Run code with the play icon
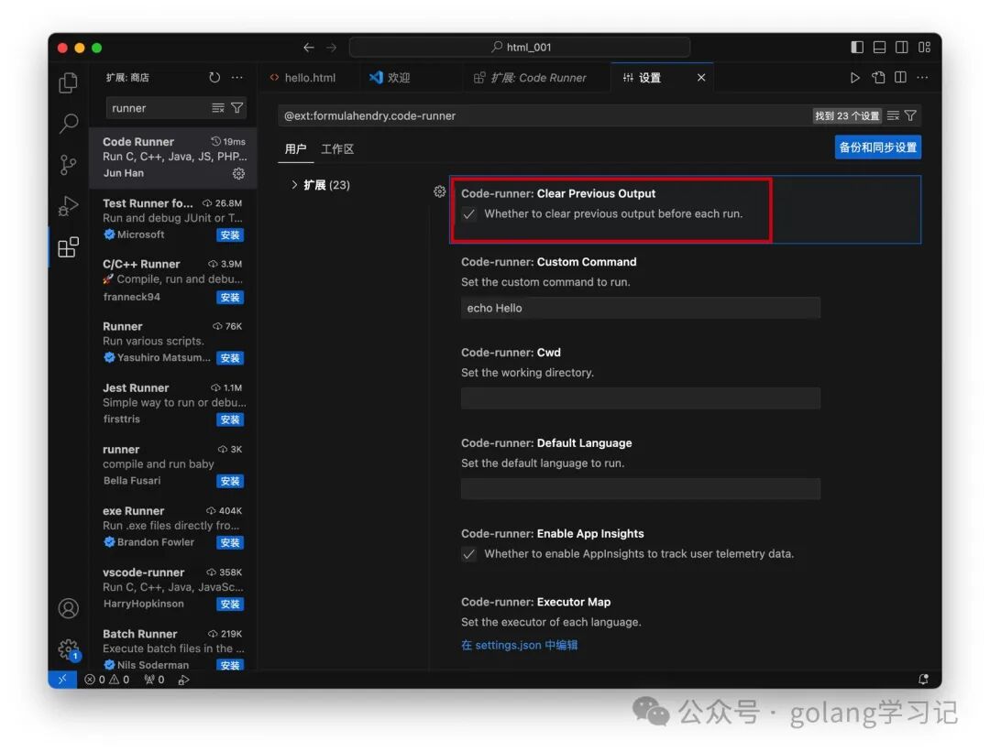 point(855,77)
